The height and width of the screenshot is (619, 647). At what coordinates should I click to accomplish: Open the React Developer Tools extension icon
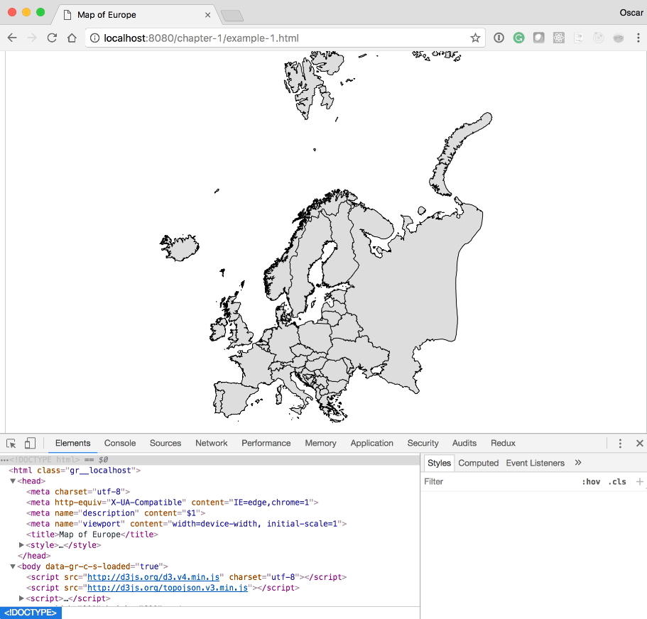[x=559, y=38]
